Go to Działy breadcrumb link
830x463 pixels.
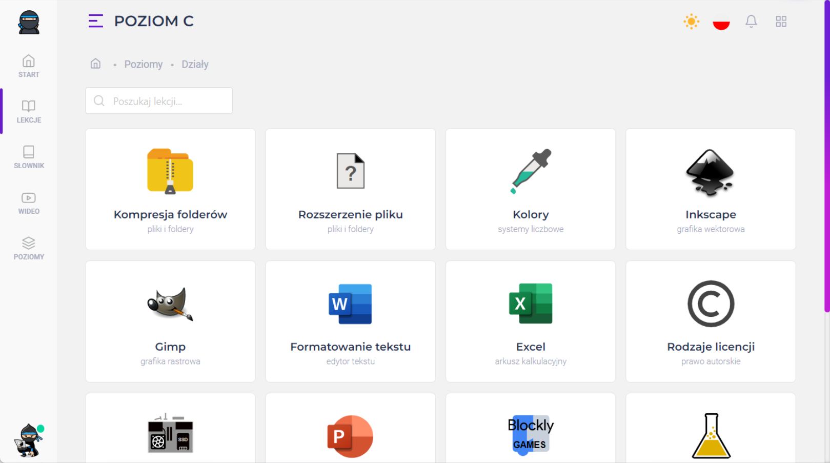coord(195,64)
